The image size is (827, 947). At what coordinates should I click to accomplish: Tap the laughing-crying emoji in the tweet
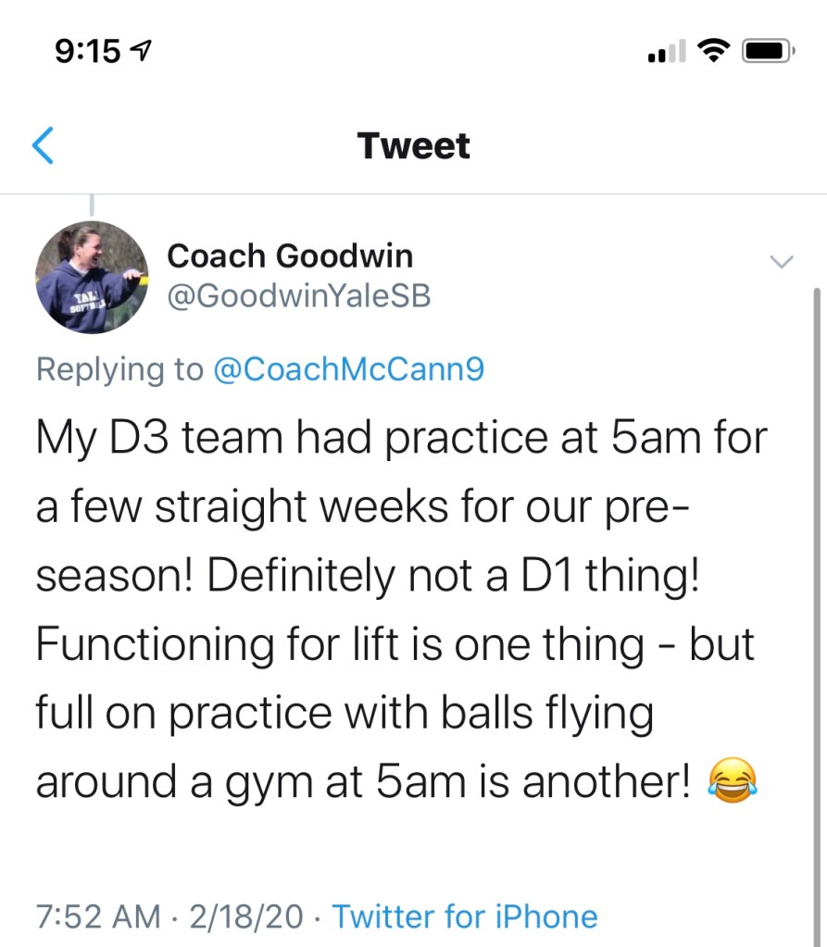pos(733,780)
